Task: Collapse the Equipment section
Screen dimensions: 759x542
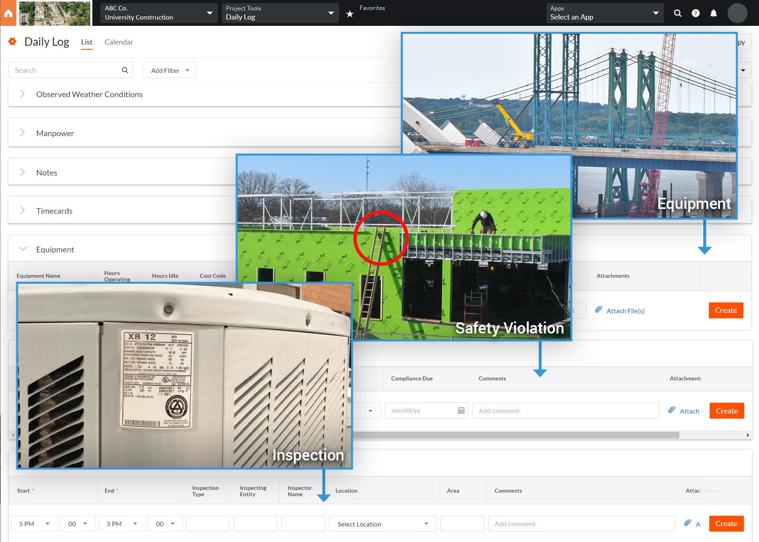Action: [x=23, y=249]
